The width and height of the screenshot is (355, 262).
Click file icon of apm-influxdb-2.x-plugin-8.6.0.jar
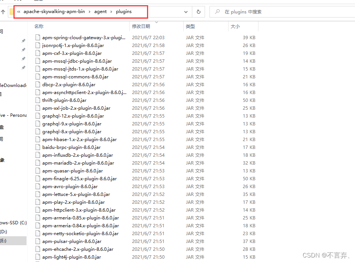point(38,155)
